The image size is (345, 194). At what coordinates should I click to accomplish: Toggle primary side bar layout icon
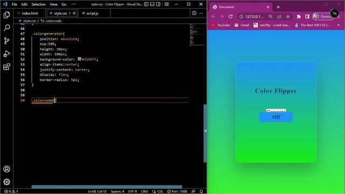pos(146,4)
